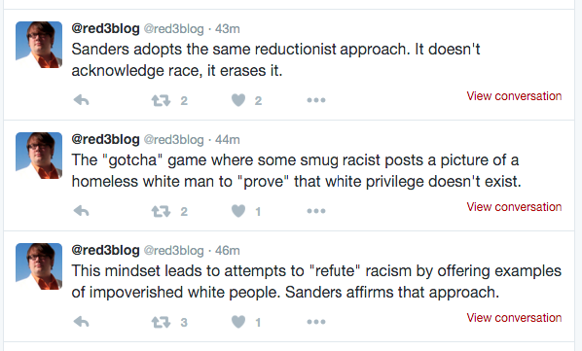Retweet the 44m 'gotcha game' tweet
The image size is (582, 351).
point(161,211)
